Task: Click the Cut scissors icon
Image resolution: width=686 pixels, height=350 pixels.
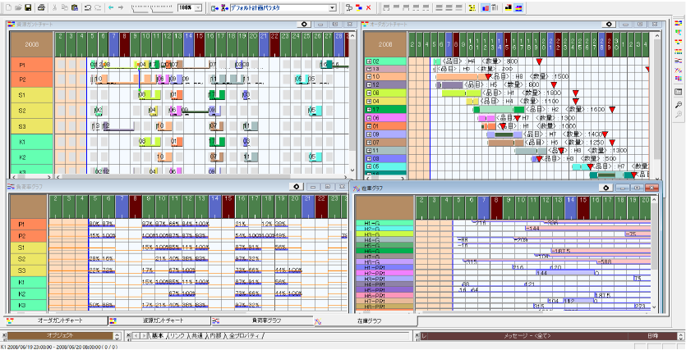Action: [x=55, y=8]
